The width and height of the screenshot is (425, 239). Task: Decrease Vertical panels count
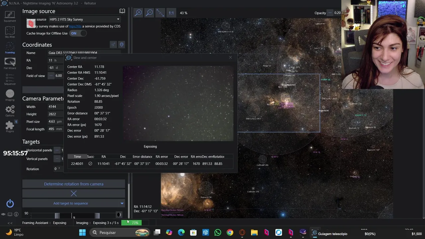tap(57, 159)
